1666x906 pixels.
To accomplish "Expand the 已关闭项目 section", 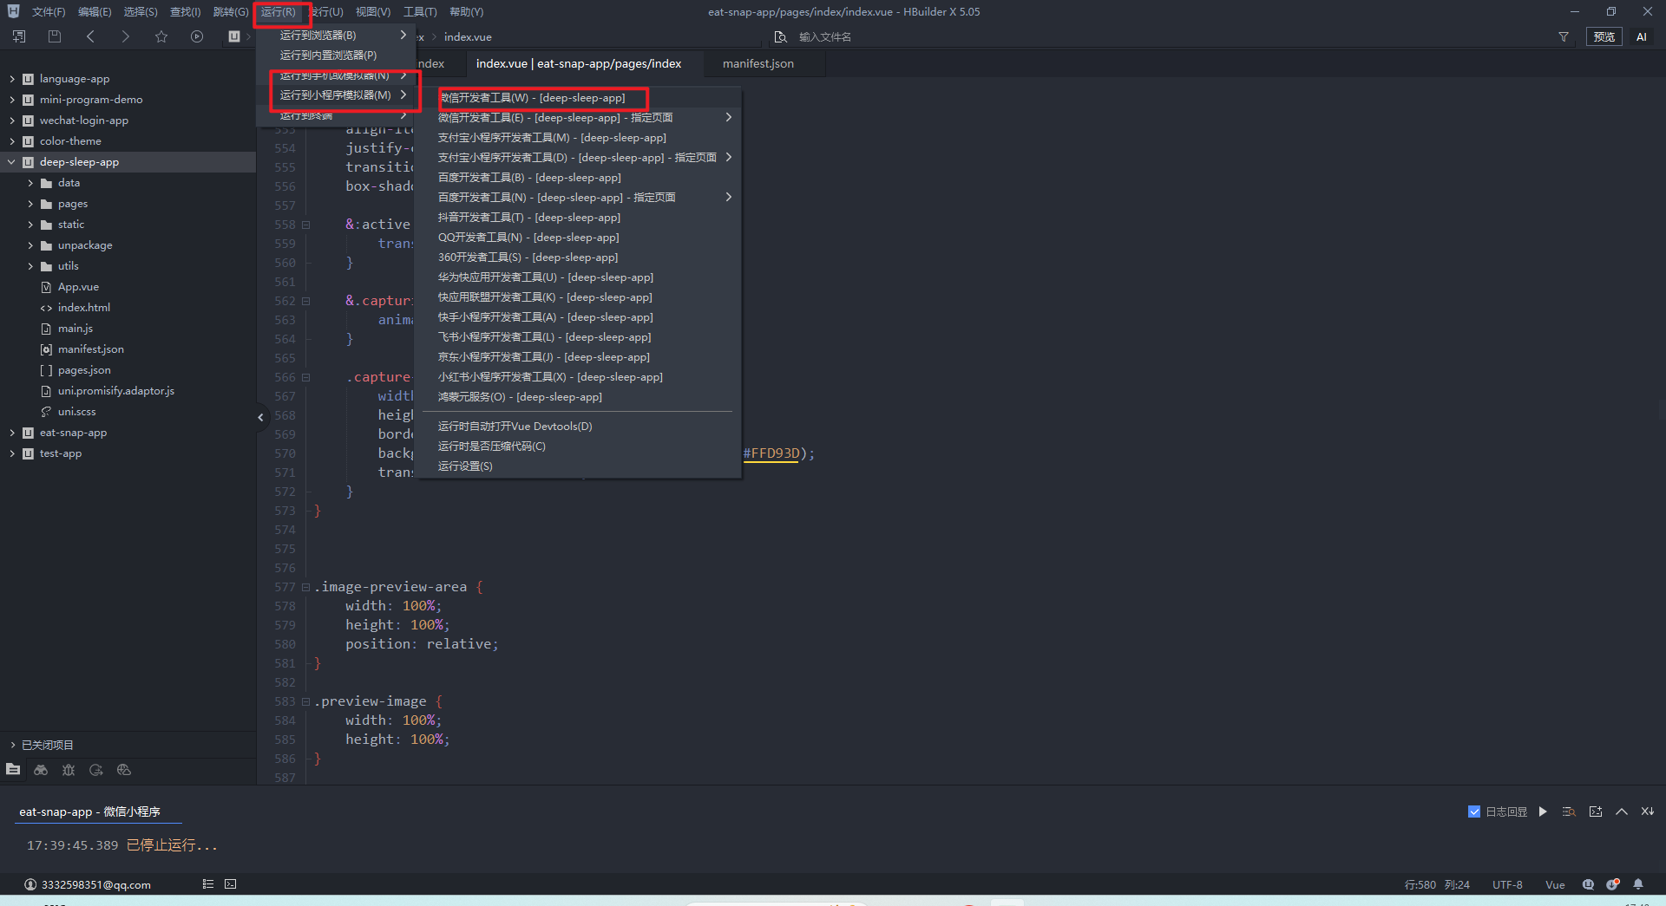I will point(13,745).
